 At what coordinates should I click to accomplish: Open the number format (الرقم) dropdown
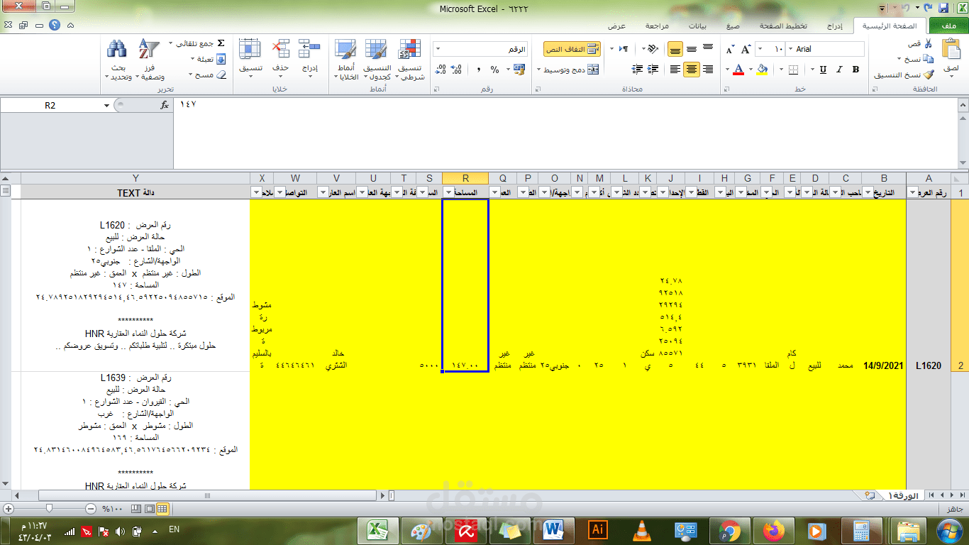tap(436, 49)
